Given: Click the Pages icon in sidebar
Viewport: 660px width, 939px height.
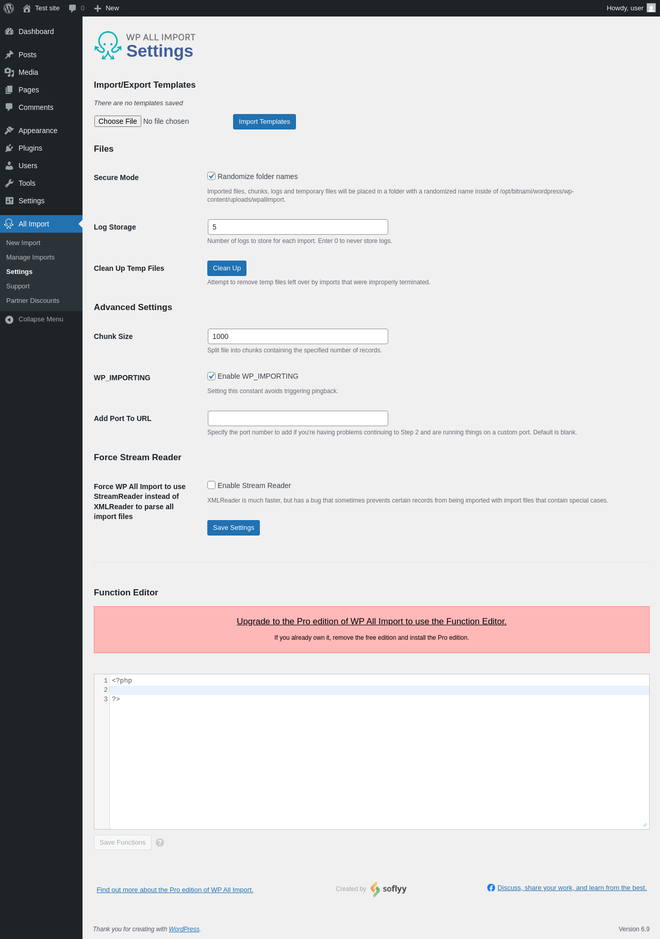Looking at the screenshot, I should (9, 90).
